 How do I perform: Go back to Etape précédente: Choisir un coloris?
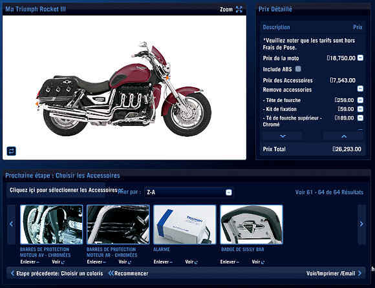coord(57,273)
